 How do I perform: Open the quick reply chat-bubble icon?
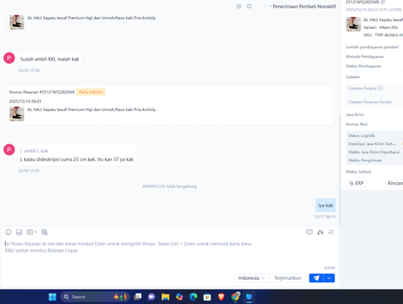[310, 232]
